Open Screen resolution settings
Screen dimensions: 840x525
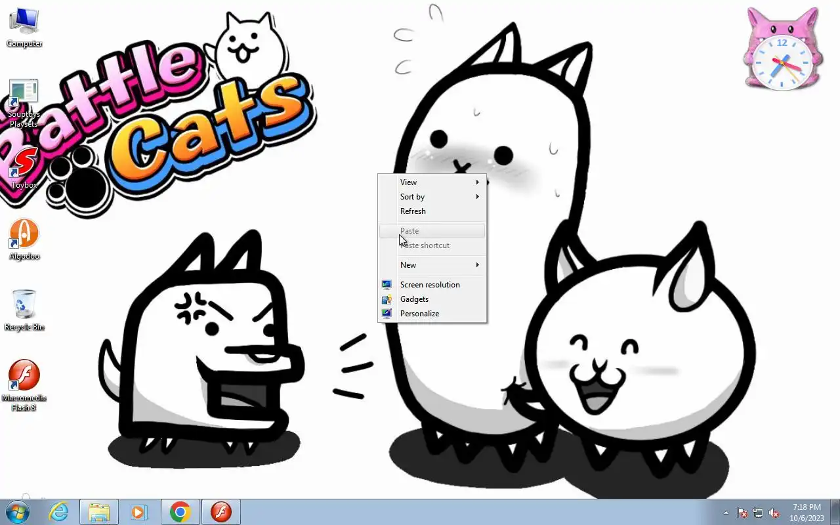(432, 285)
